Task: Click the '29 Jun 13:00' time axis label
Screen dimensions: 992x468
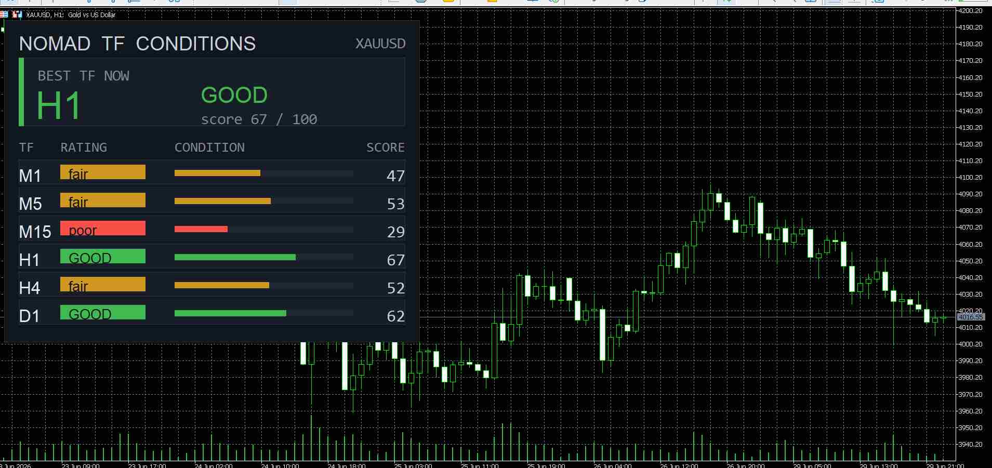Action: [879, 465]
